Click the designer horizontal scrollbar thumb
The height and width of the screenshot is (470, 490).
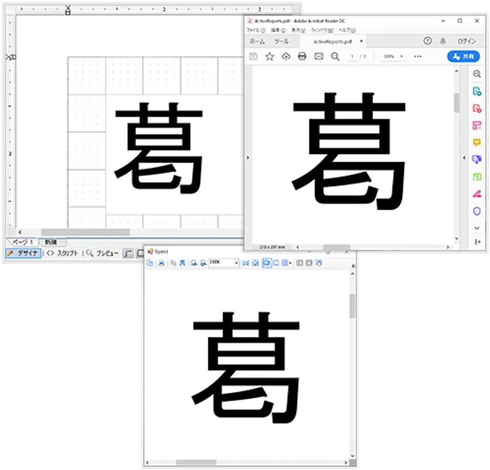point(85,232)
